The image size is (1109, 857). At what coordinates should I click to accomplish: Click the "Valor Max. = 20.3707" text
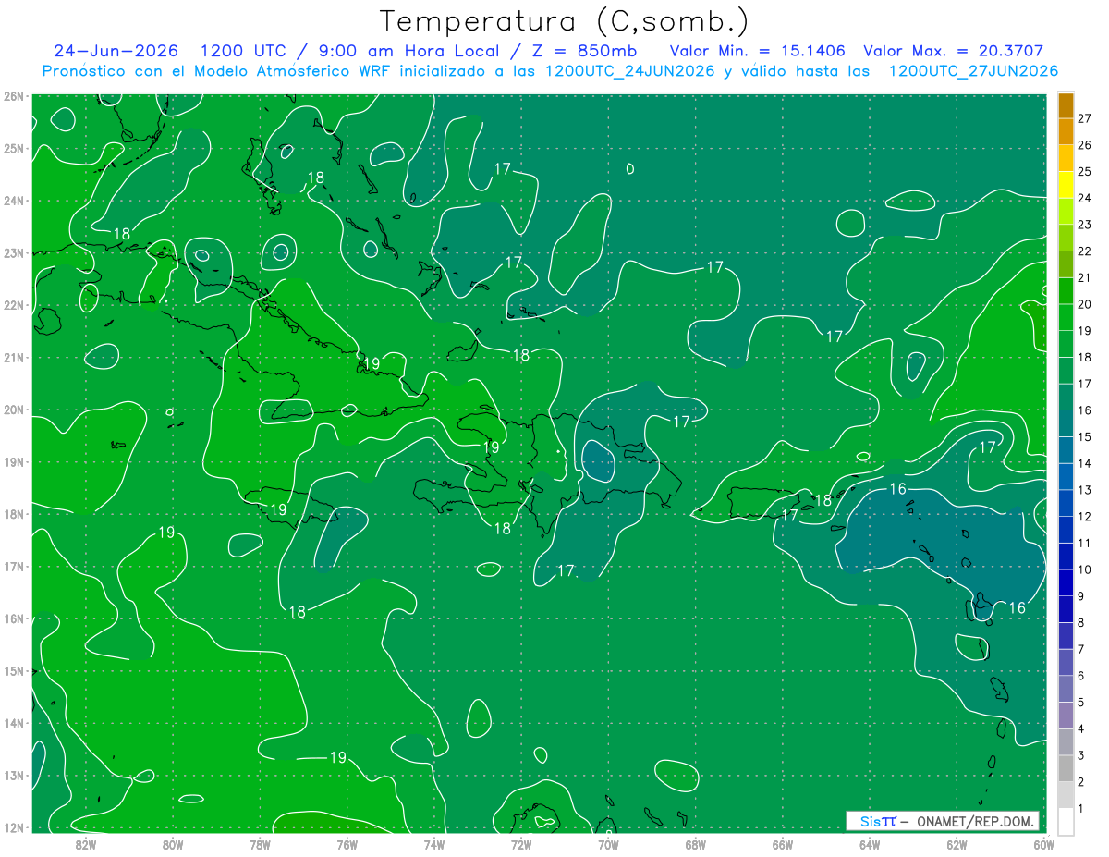(x=953, y=51)
